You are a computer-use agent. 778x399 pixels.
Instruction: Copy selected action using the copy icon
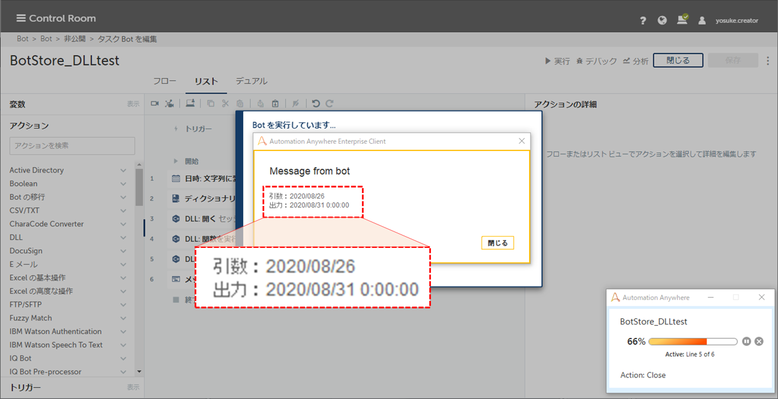(x=211, y=104)
